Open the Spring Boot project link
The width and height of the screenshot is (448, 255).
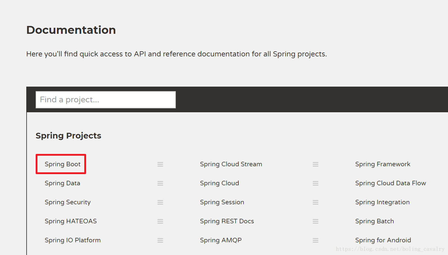(63, 164)
